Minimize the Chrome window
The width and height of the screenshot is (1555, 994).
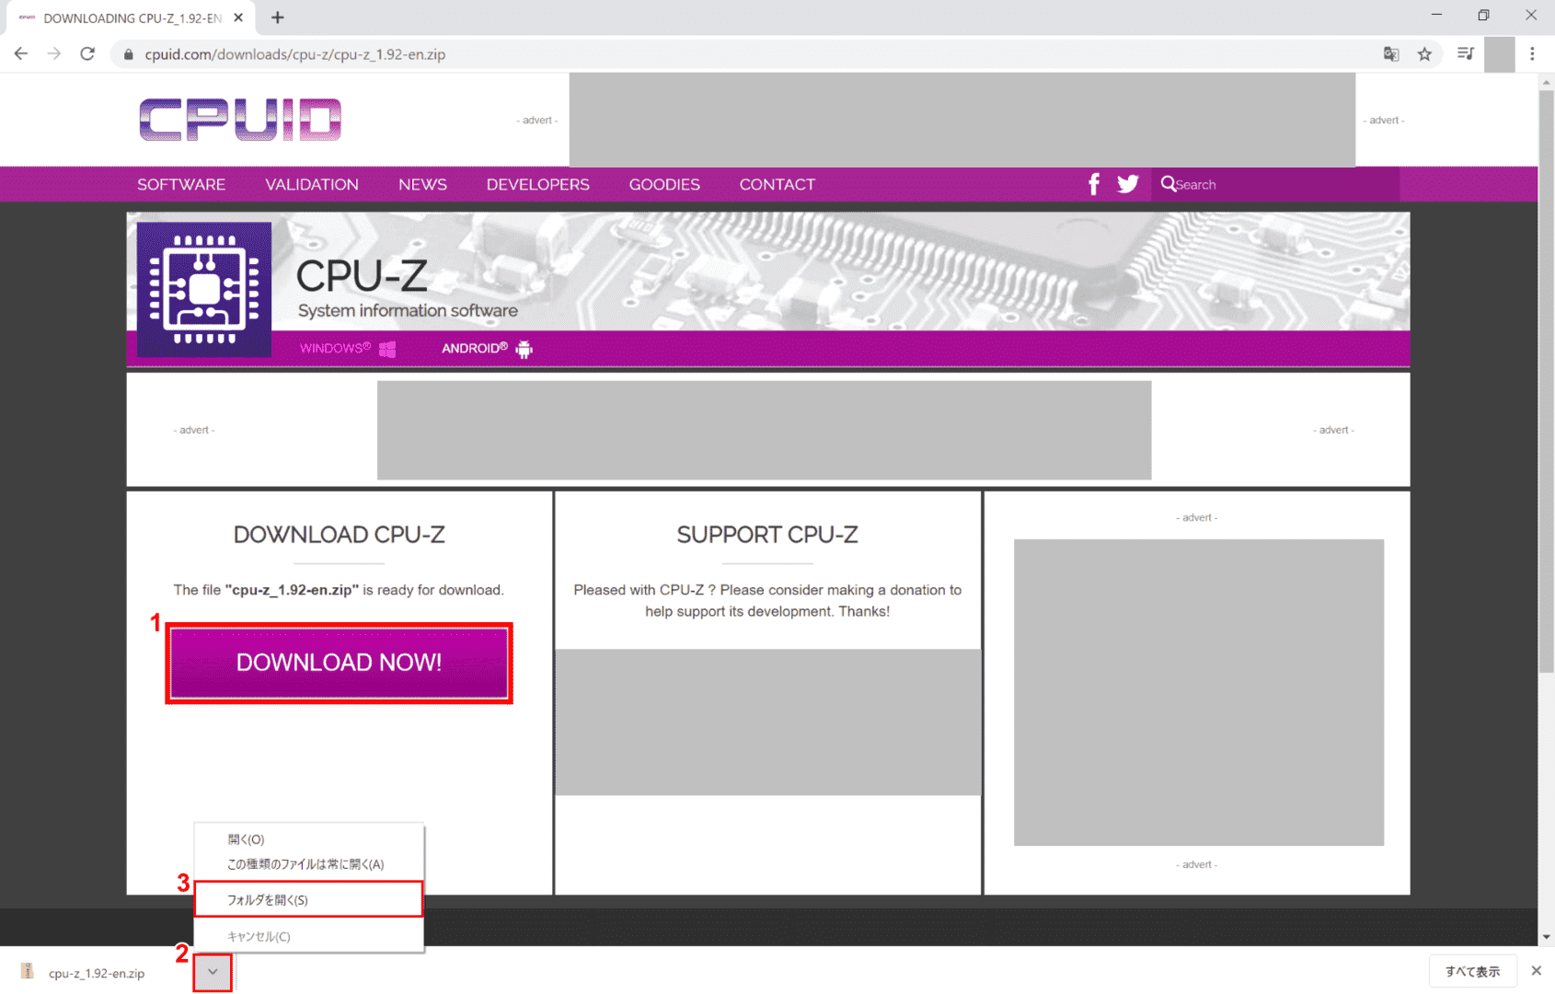click(x=1436, y=15)
